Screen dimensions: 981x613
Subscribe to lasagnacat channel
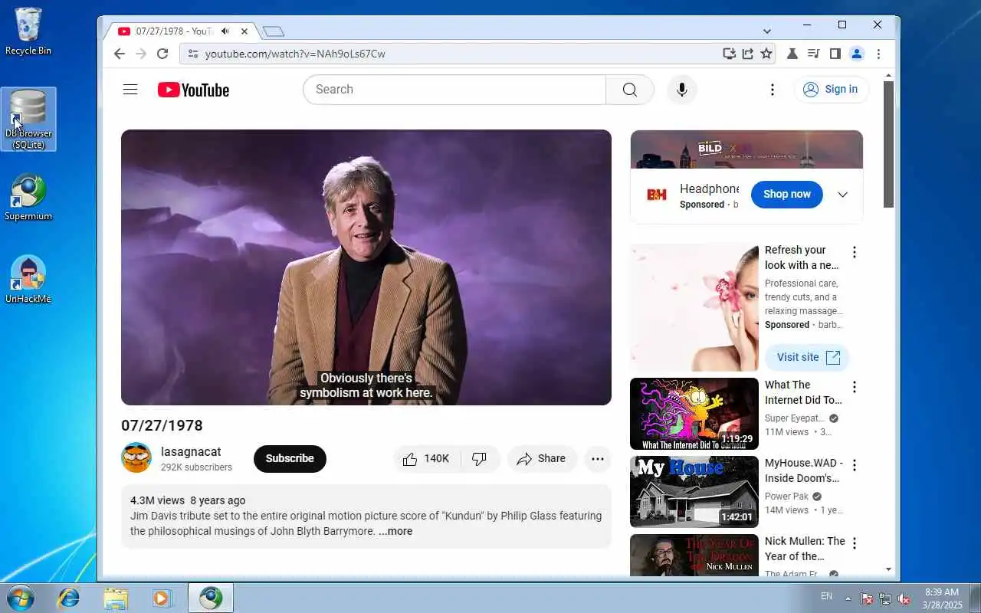pyautogui.click(x=290, y=459)
